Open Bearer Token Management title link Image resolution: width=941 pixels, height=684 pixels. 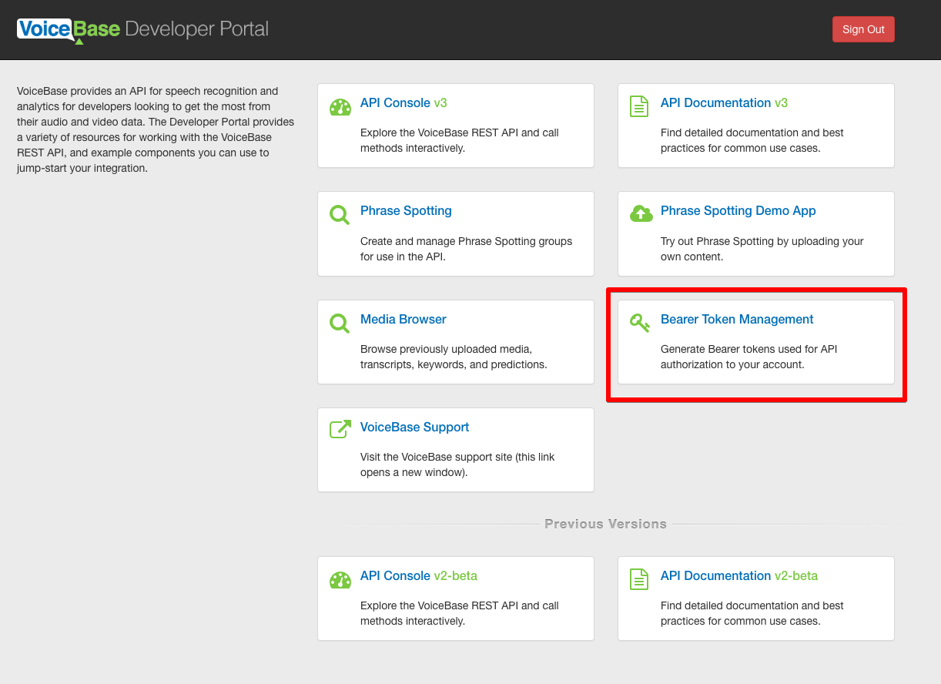pyautogui.click(x=737, y=320)
